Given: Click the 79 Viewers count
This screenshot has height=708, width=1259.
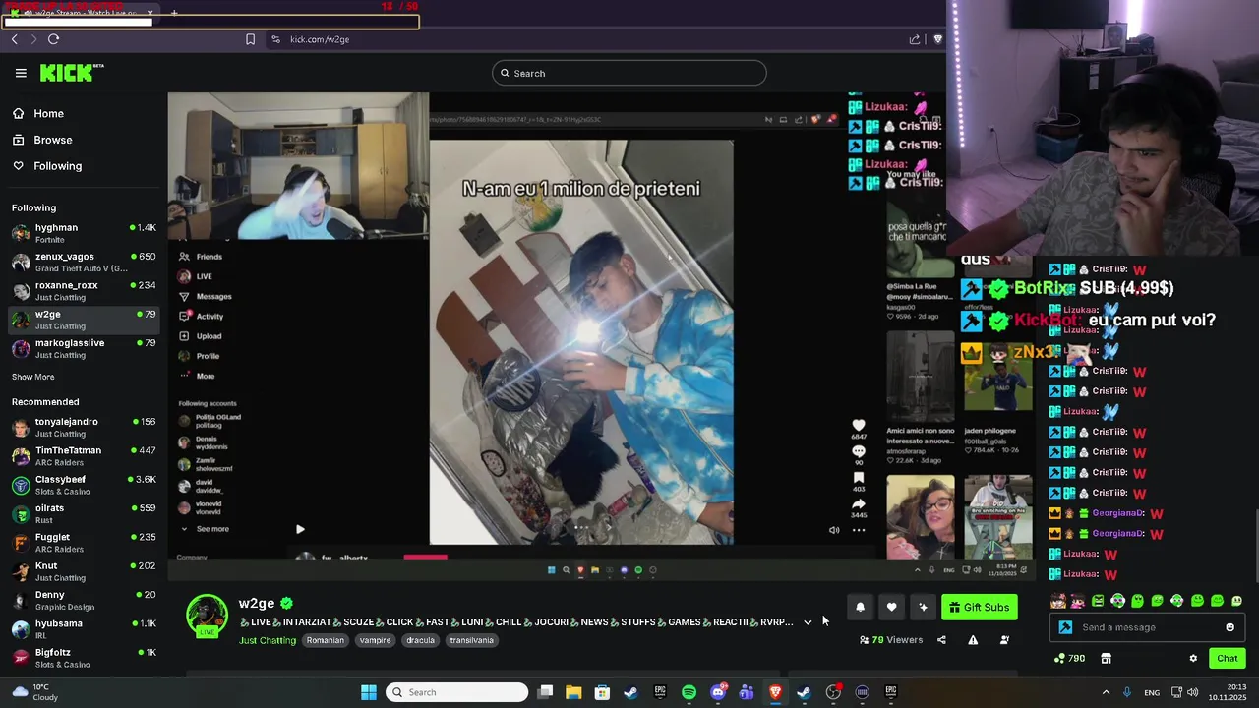Looking at the screenshot, I should [891, 640].
